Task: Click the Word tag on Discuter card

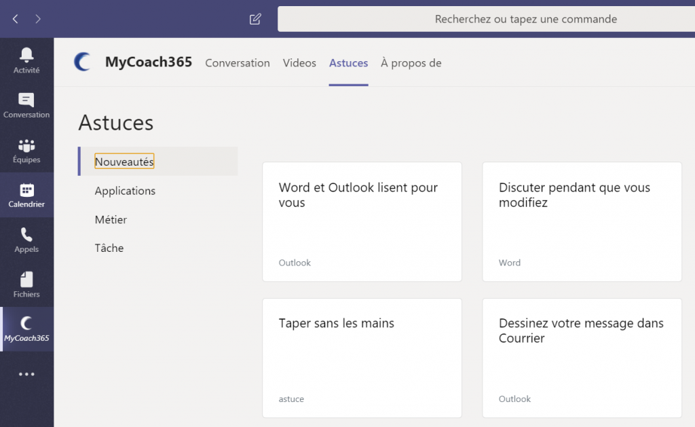Action: (x=510, y=263)
